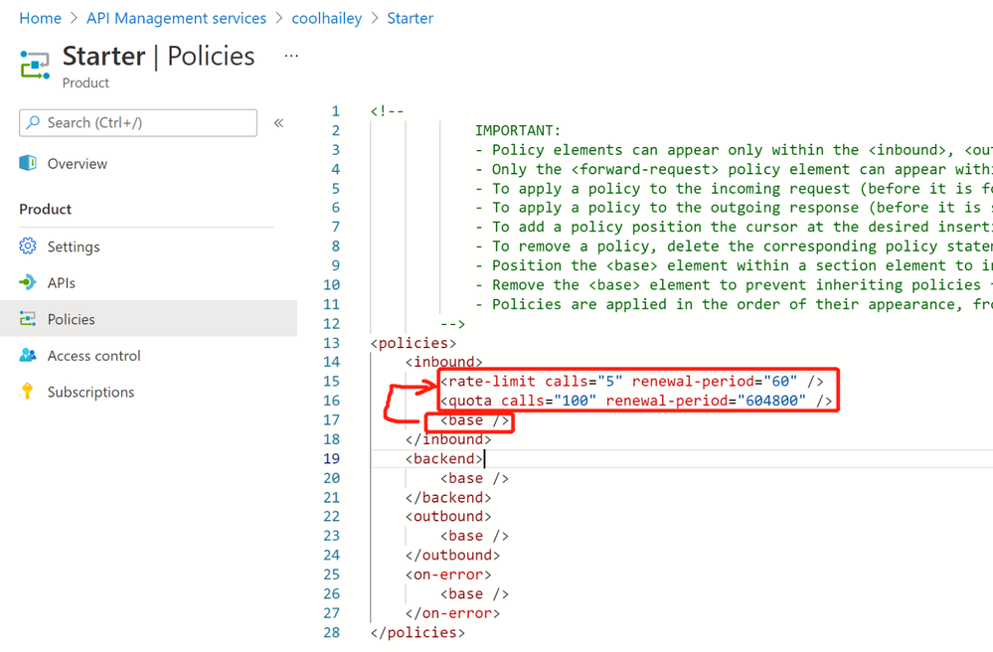Click the Product section heading
This screenshot has width=993, height=652.
(x=46, y=209)
